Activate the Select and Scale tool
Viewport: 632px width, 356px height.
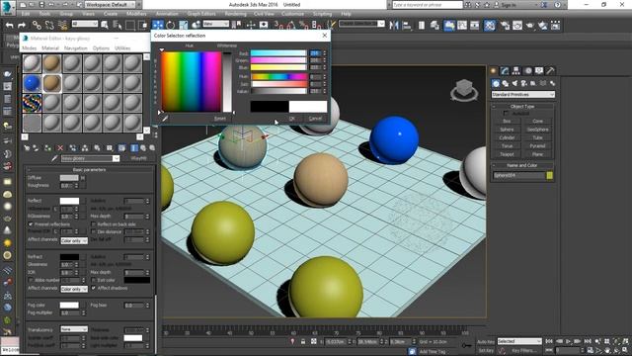[x=184, y=25]
